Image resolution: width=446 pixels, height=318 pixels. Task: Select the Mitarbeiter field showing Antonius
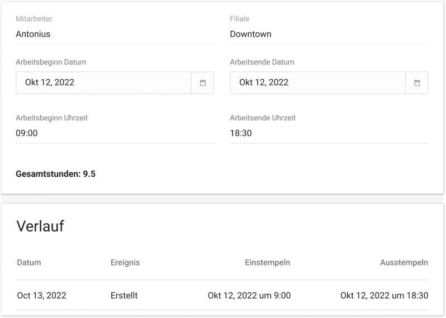[114, 34]
